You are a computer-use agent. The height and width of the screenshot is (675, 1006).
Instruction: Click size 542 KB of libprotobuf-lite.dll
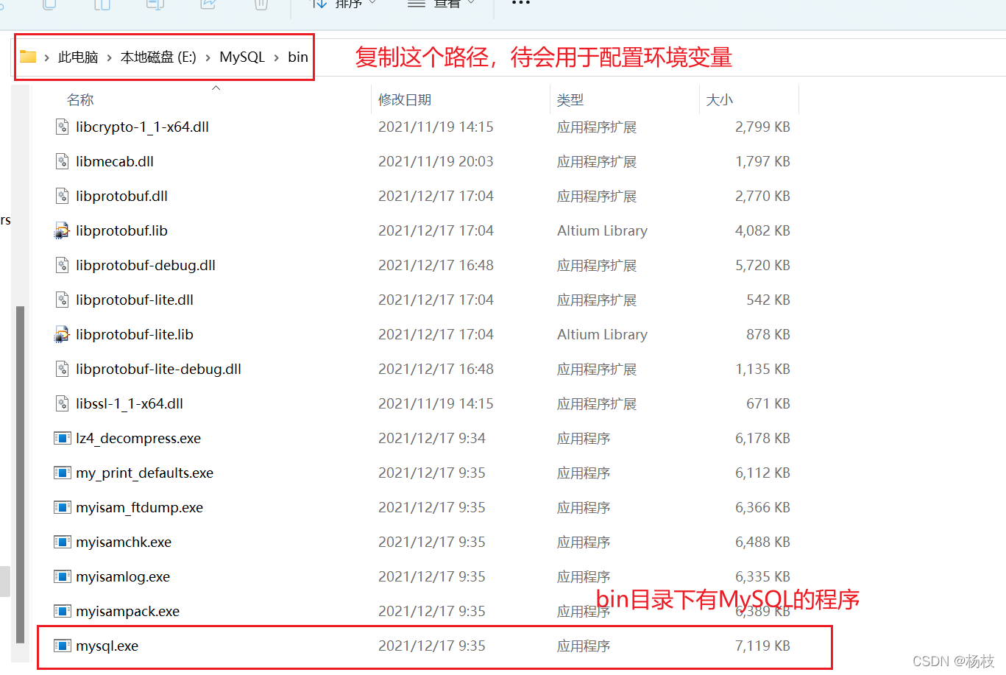pos(768,300)
